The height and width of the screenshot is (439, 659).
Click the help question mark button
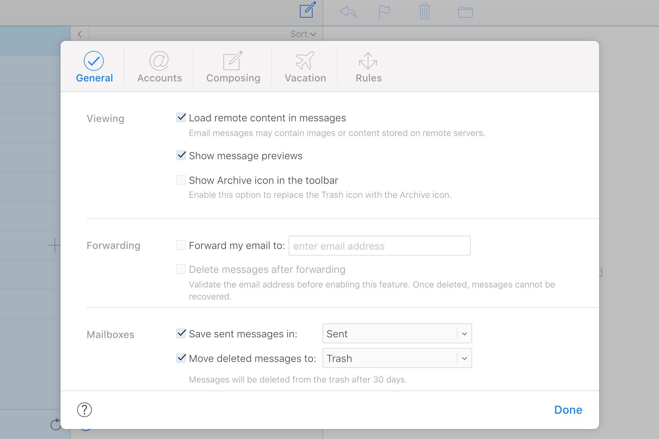point(84,410)
